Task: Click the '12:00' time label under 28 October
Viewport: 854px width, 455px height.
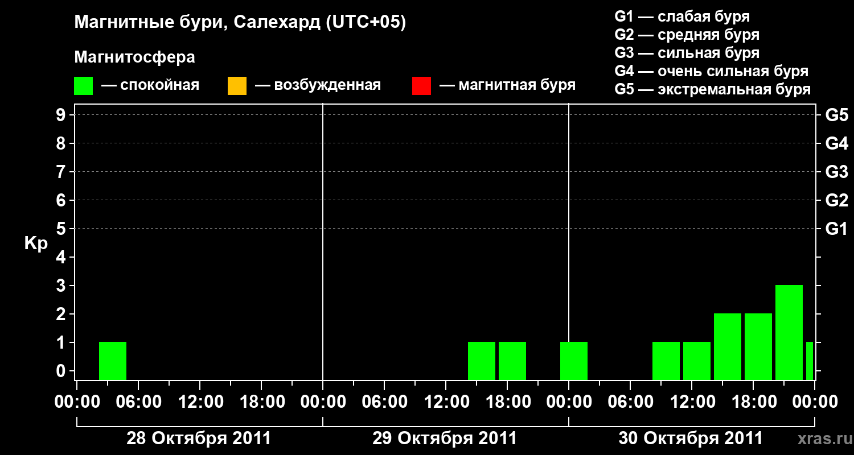Action: (x=200, y=402)
